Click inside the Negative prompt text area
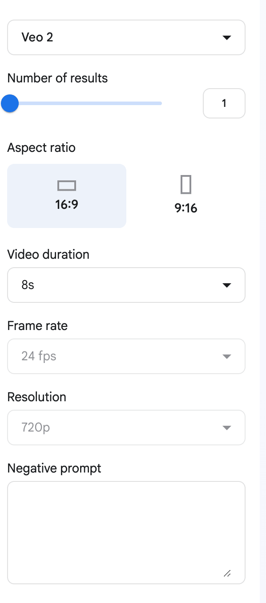 [x=126, y=533]
